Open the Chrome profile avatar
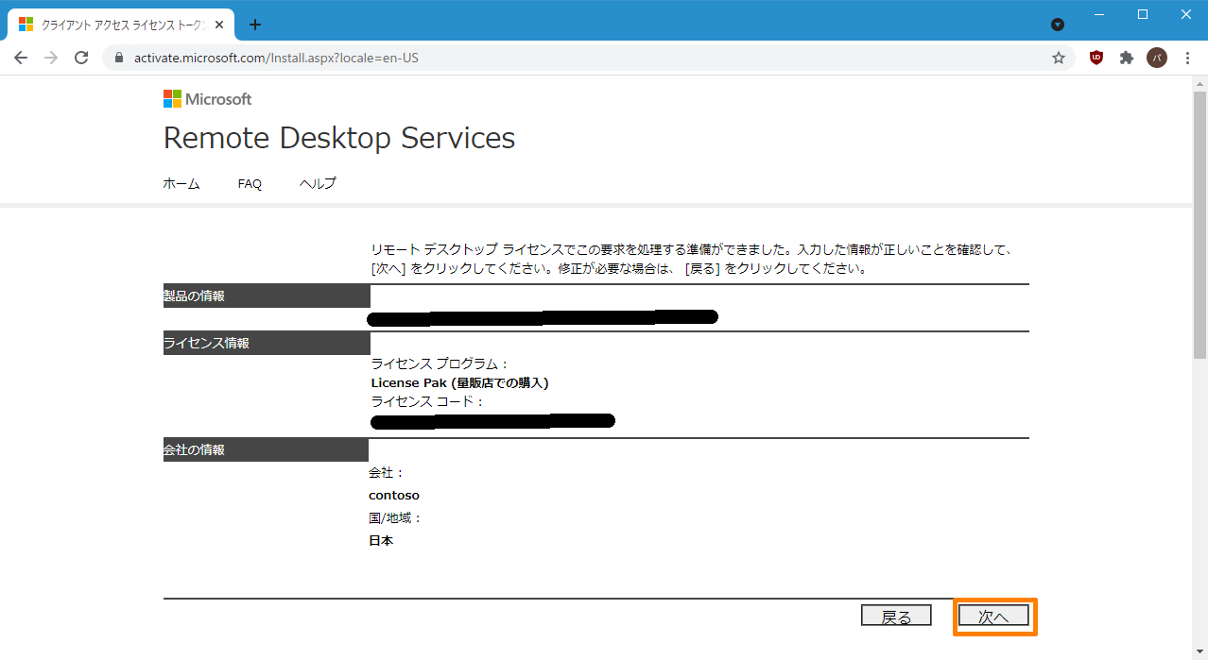1208x660 pixels. [x=1157, y=58]
